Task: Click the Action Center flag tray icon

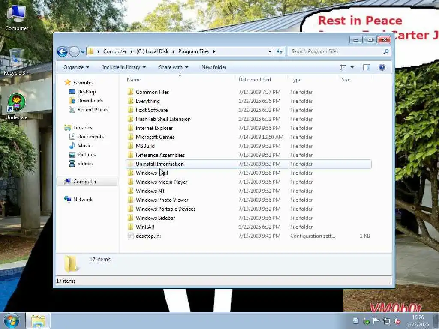Action: (376, 321)
